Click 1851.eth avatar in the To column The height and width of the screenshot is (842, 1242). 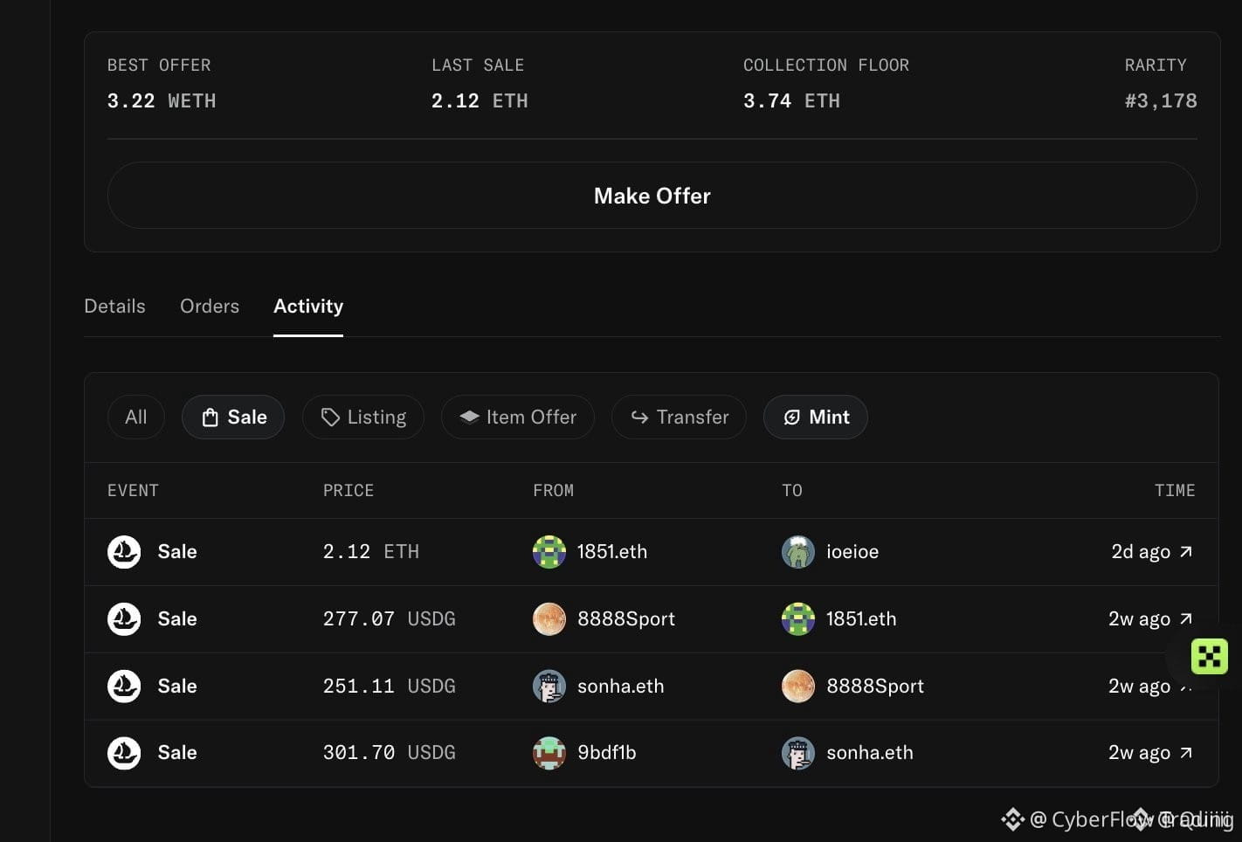click(798, 619)
